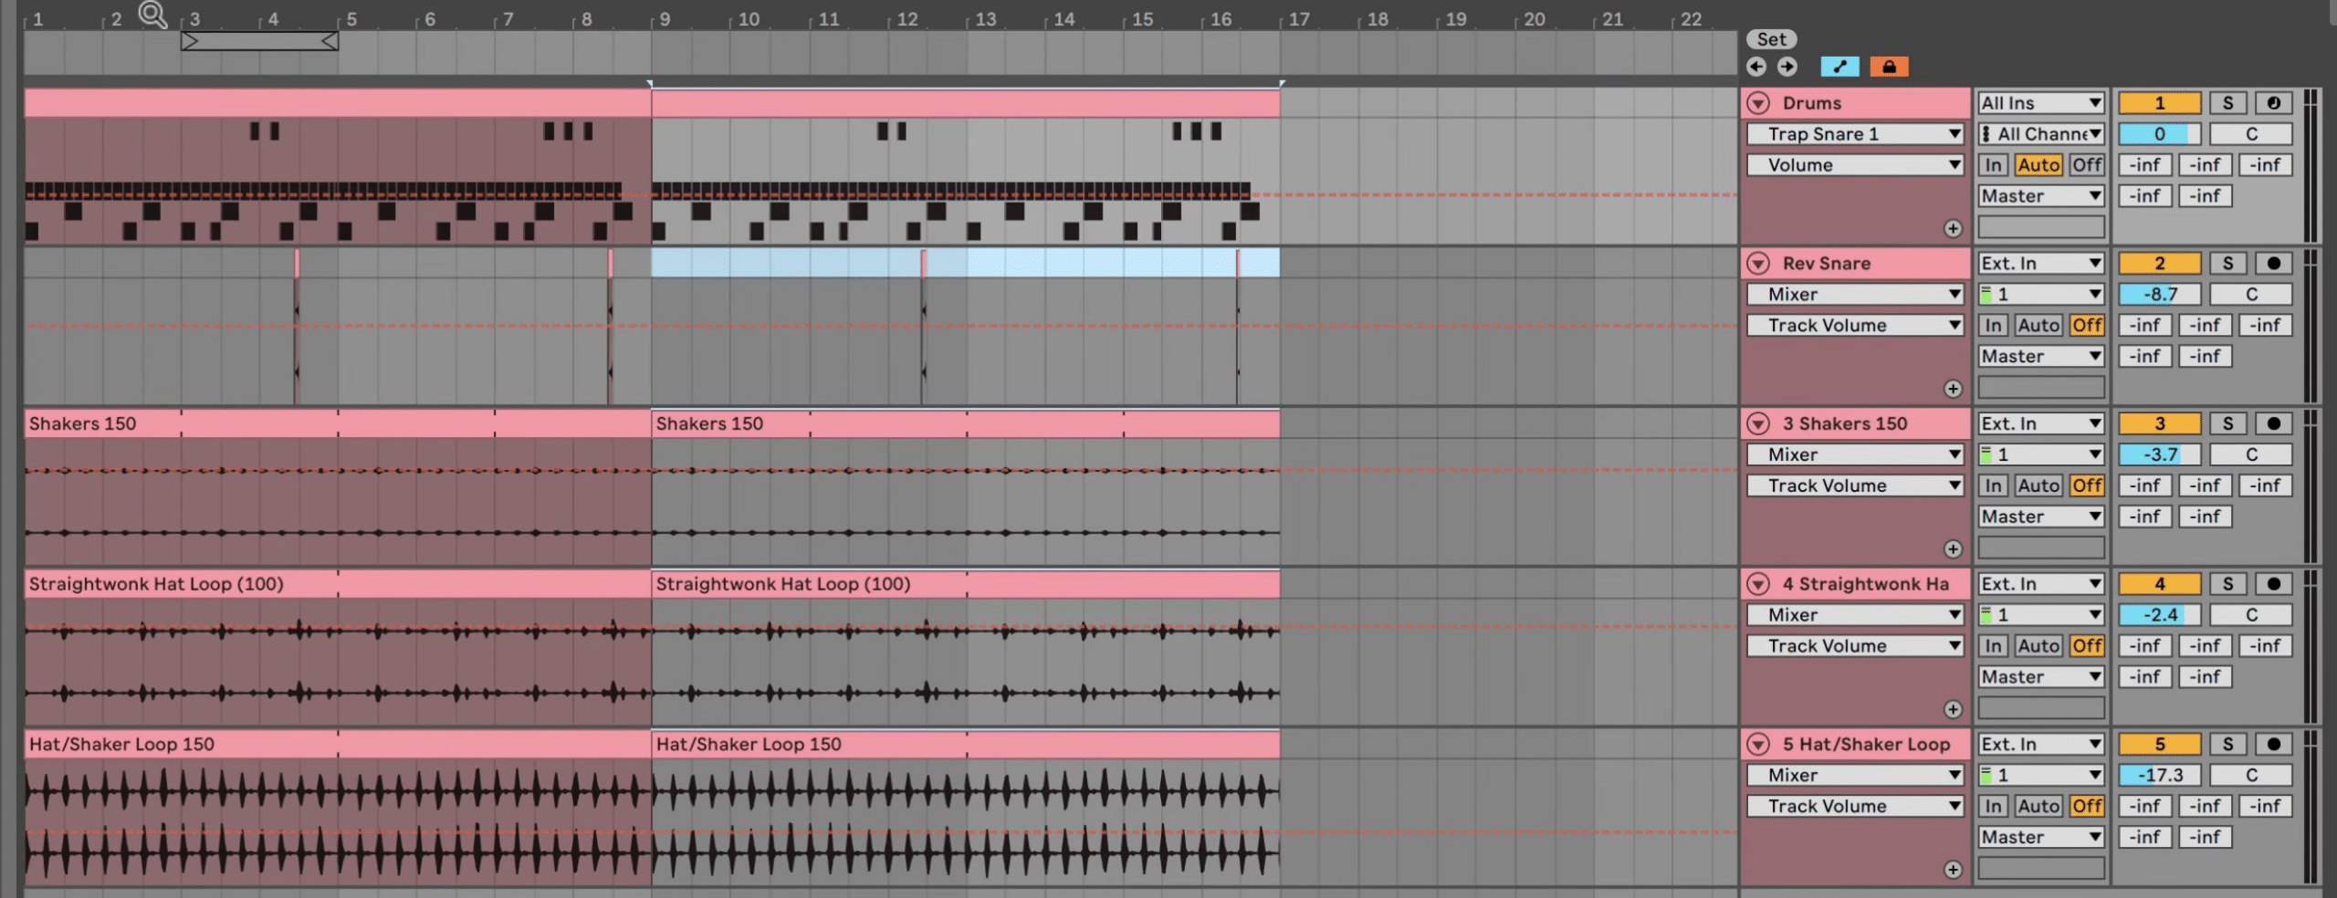Click Hat/Shaker Loop volume -17.3
The height and width of the screenshot is (898, 2337).
2159,776
